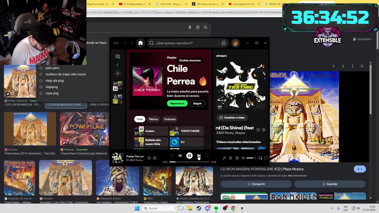Open Spotify mini player
The image size is (379, 213).
(x=261, y=158)
